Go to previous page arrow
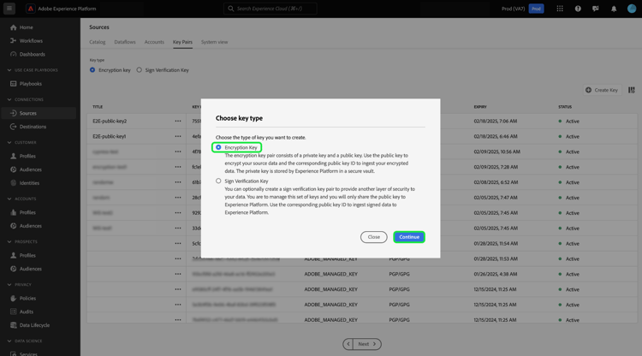This screenshot has height=356, width=642. click(348, 344)
